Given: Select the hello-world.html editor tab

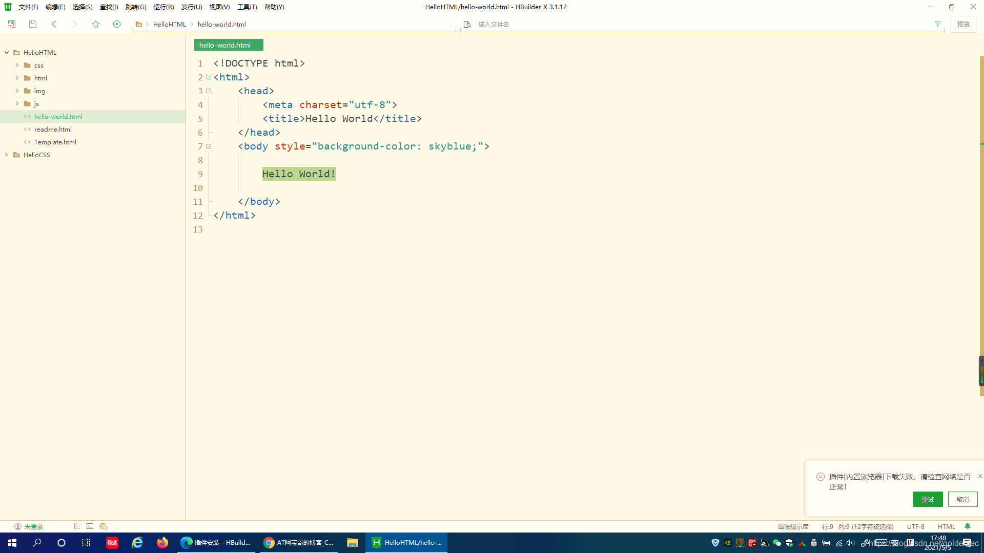Looking at the screenshot, I should click(x=225, y=45).
